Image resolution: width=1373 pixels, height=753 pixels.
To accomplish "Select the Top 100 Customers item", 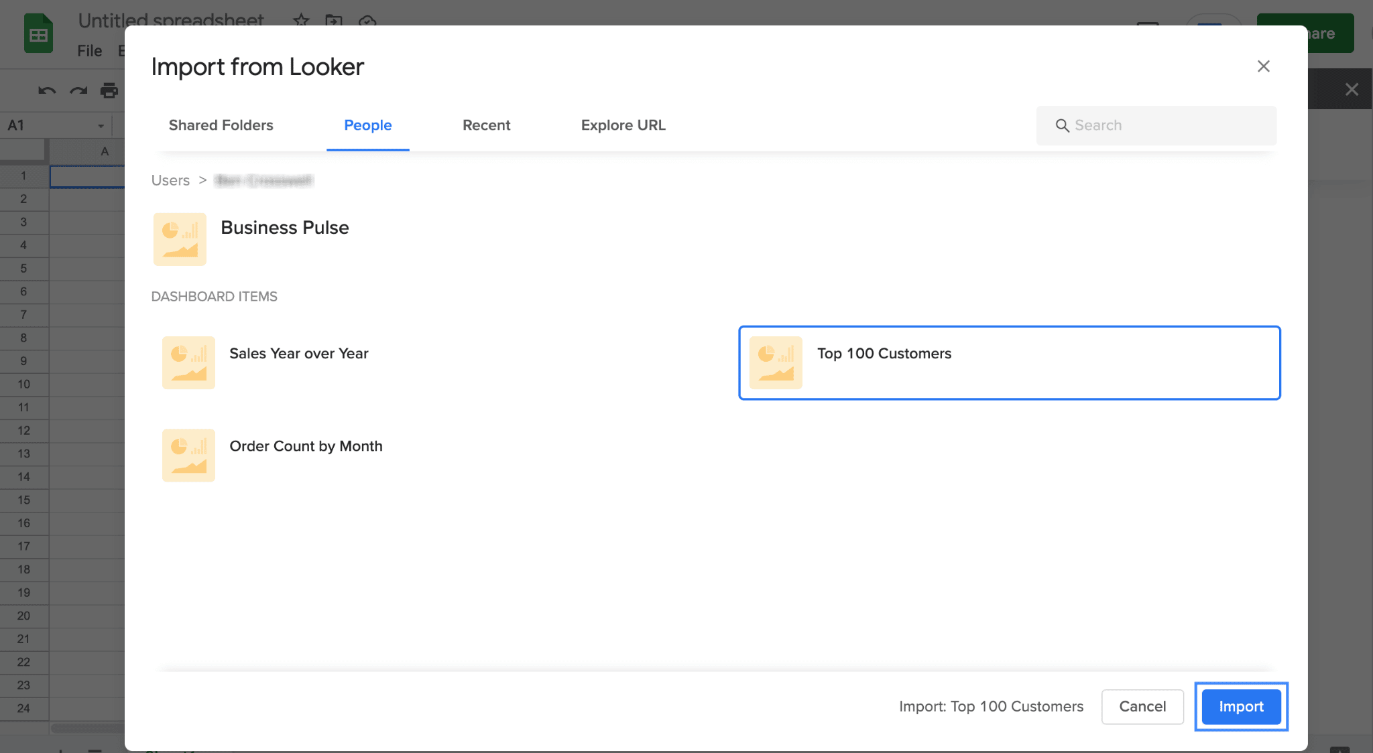I will click(x=1009, y=362).
